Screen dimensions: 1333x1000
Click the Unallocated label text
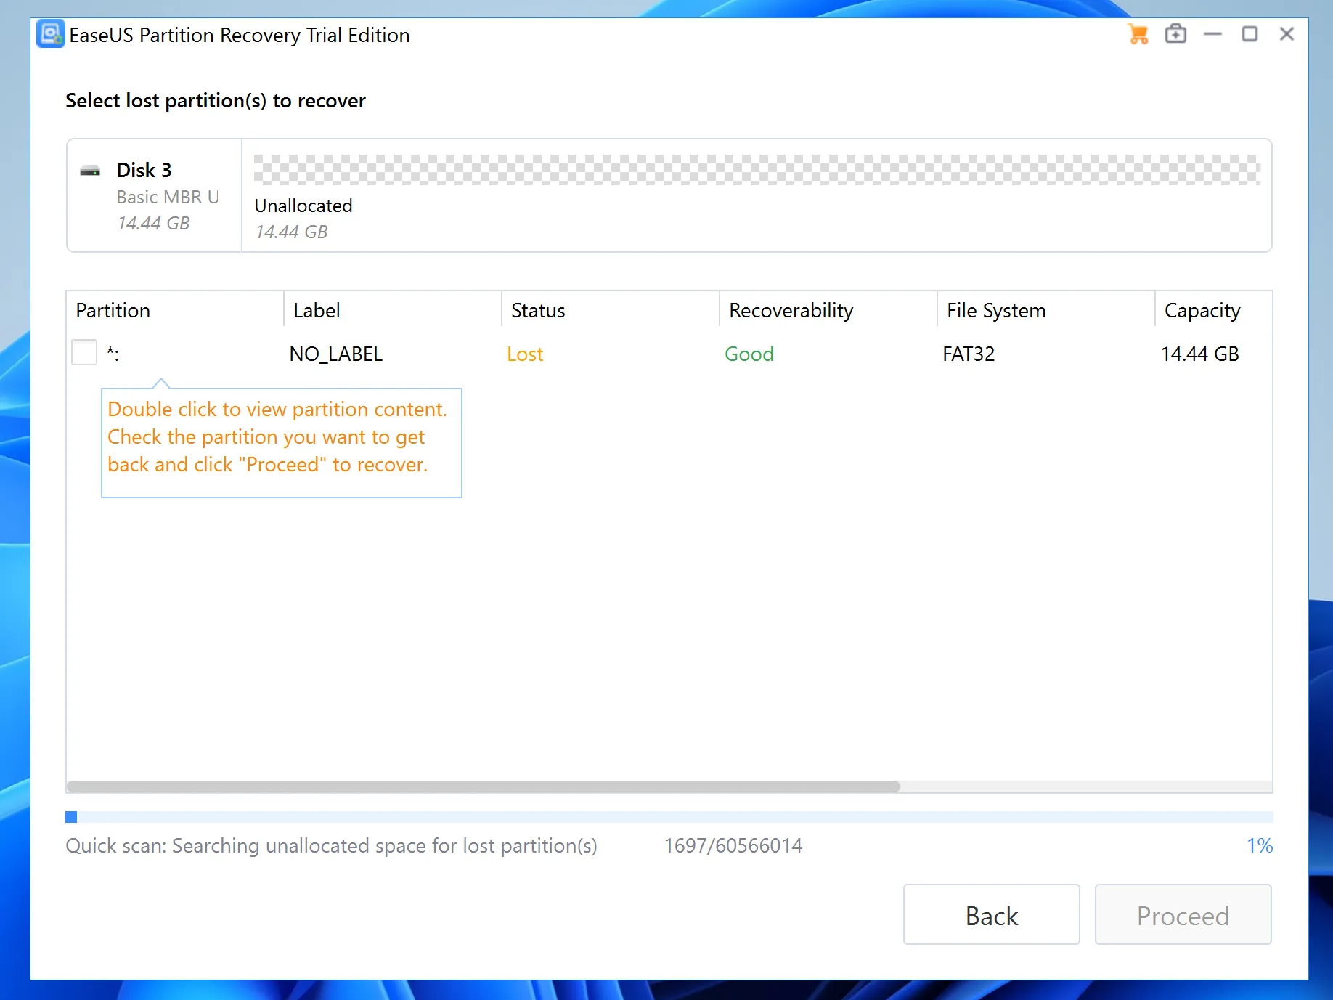click(x=303, y=206)
